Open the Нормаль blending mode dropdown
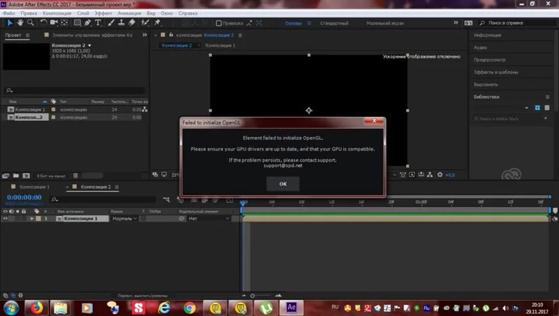 click(124, 219)
